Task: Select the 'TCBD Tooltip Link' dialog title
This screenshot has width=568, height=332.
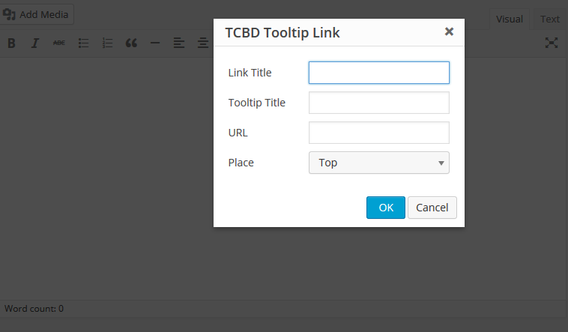Action: click(x=283, y=33)
